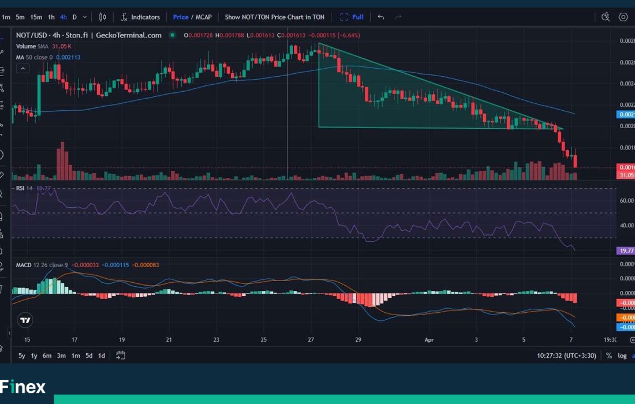Open chart settings hexagon icon

[x=623, y=17]
